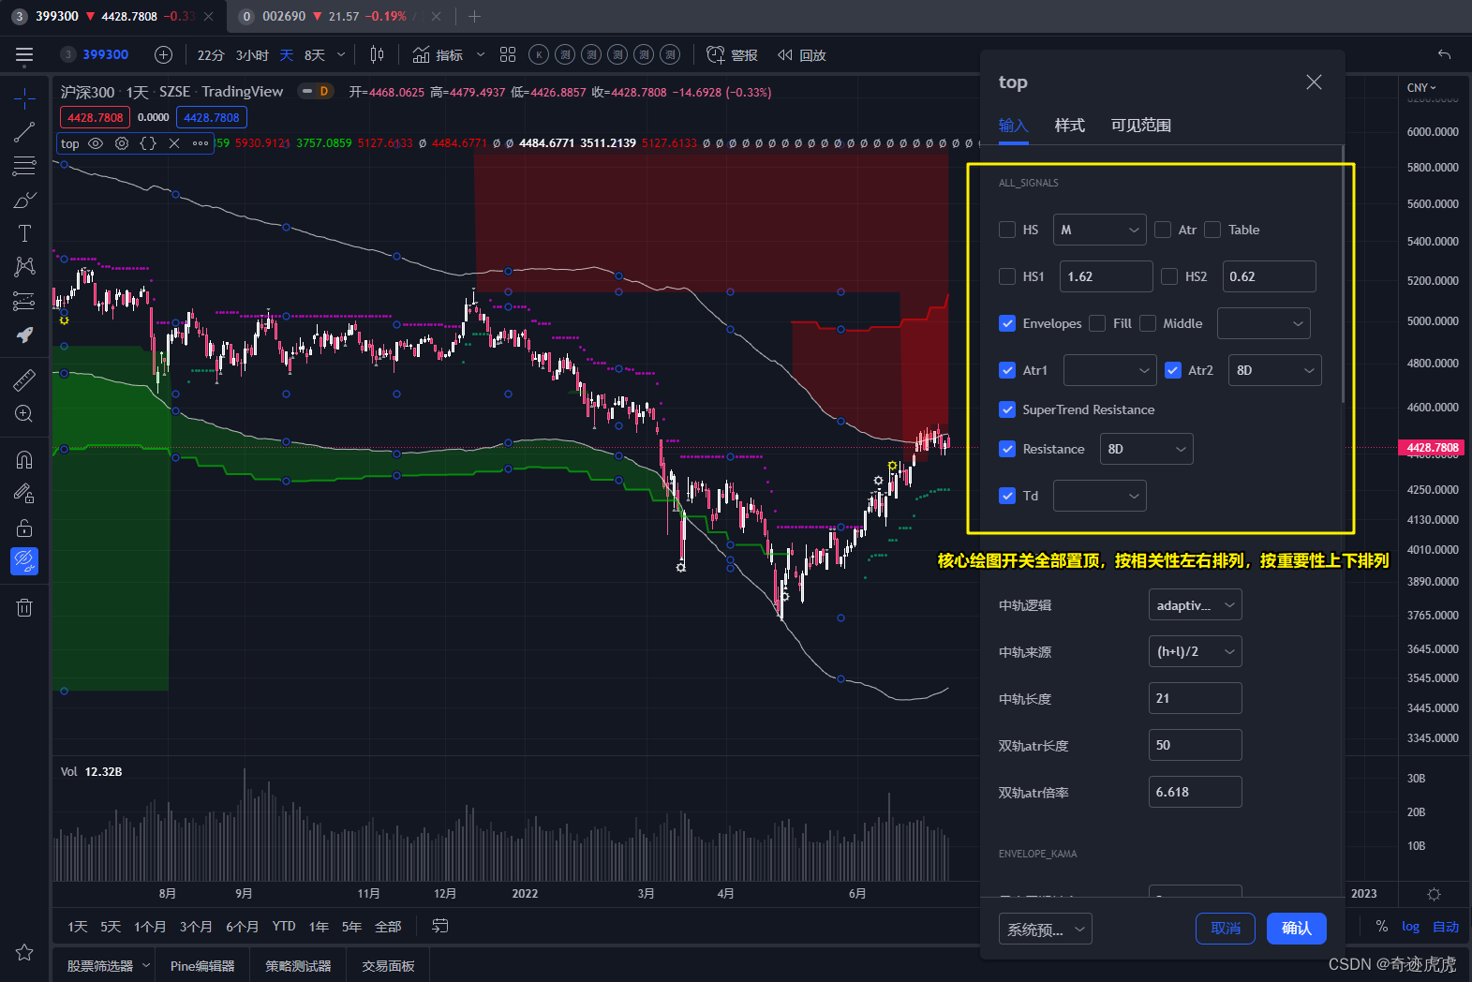Enable the Table checkbox
This screenshot has width=1472, height=982.
click(x=1212, y=230)
